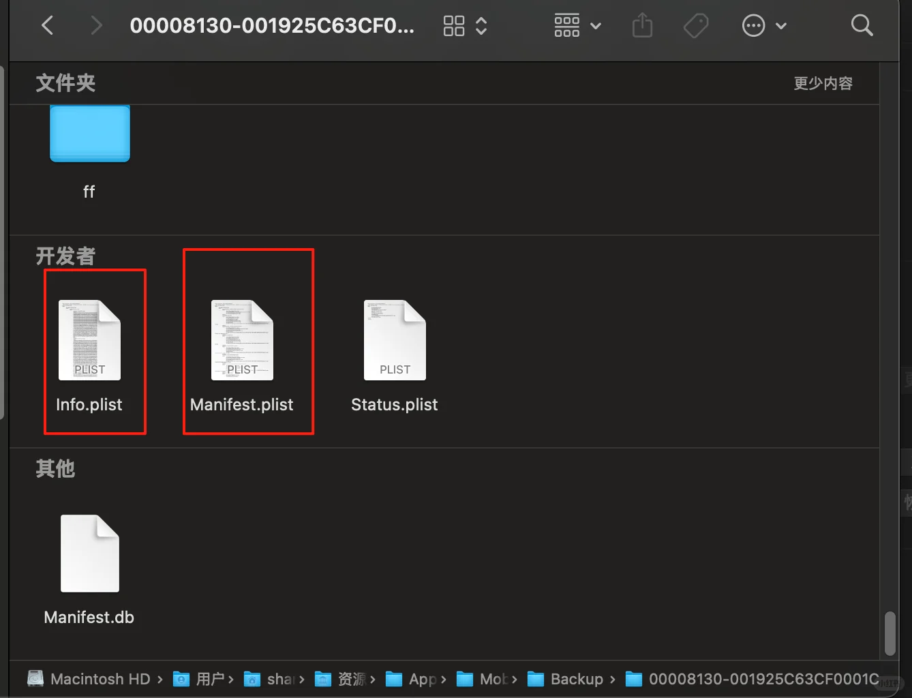The image size is (912, 698).
Task: Open the Share menu in toolbar
Action: coord(642,26)
